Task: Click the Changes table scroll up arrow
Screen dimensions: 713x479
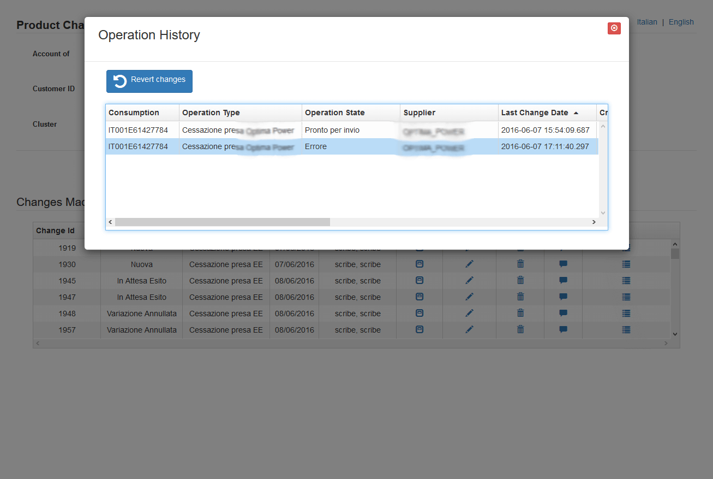Action: (x=675, y=244)
